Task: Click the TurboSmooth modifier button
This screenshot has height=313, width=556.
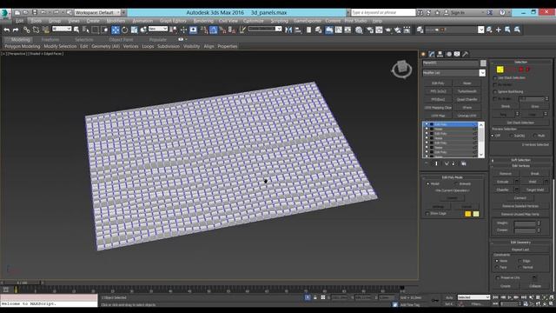Action: tap(467, 91)
